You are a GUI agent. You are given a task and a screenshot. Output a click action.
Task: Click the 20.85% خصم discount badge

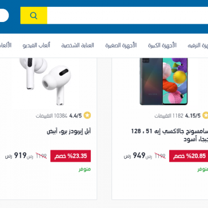tap(188, 156)
